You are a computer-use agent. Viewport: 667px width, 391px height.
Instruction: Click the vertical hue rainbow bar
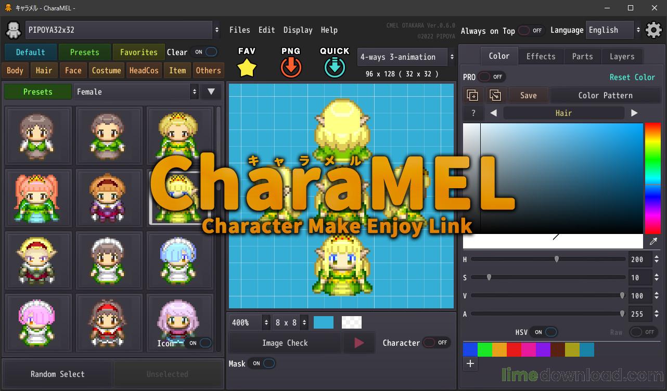point(653,178)
